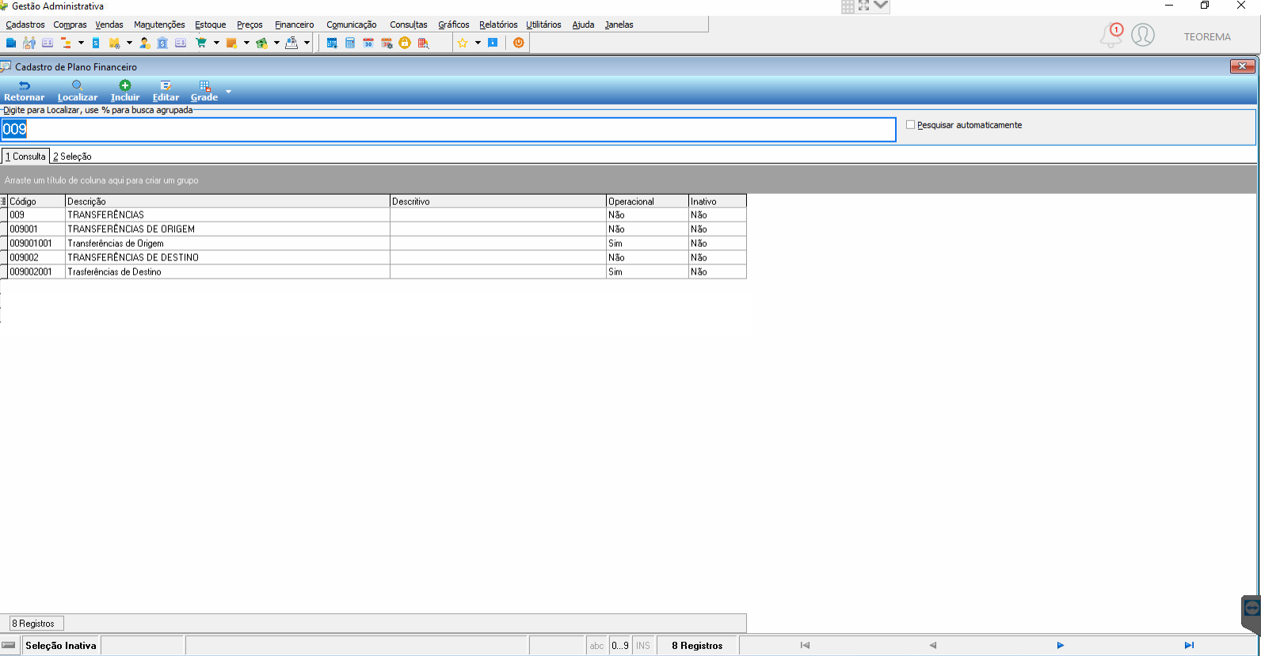Expand dropdown arrow next to shopping cart
This screenshot has height=656, width=1261.
(216, 43)
